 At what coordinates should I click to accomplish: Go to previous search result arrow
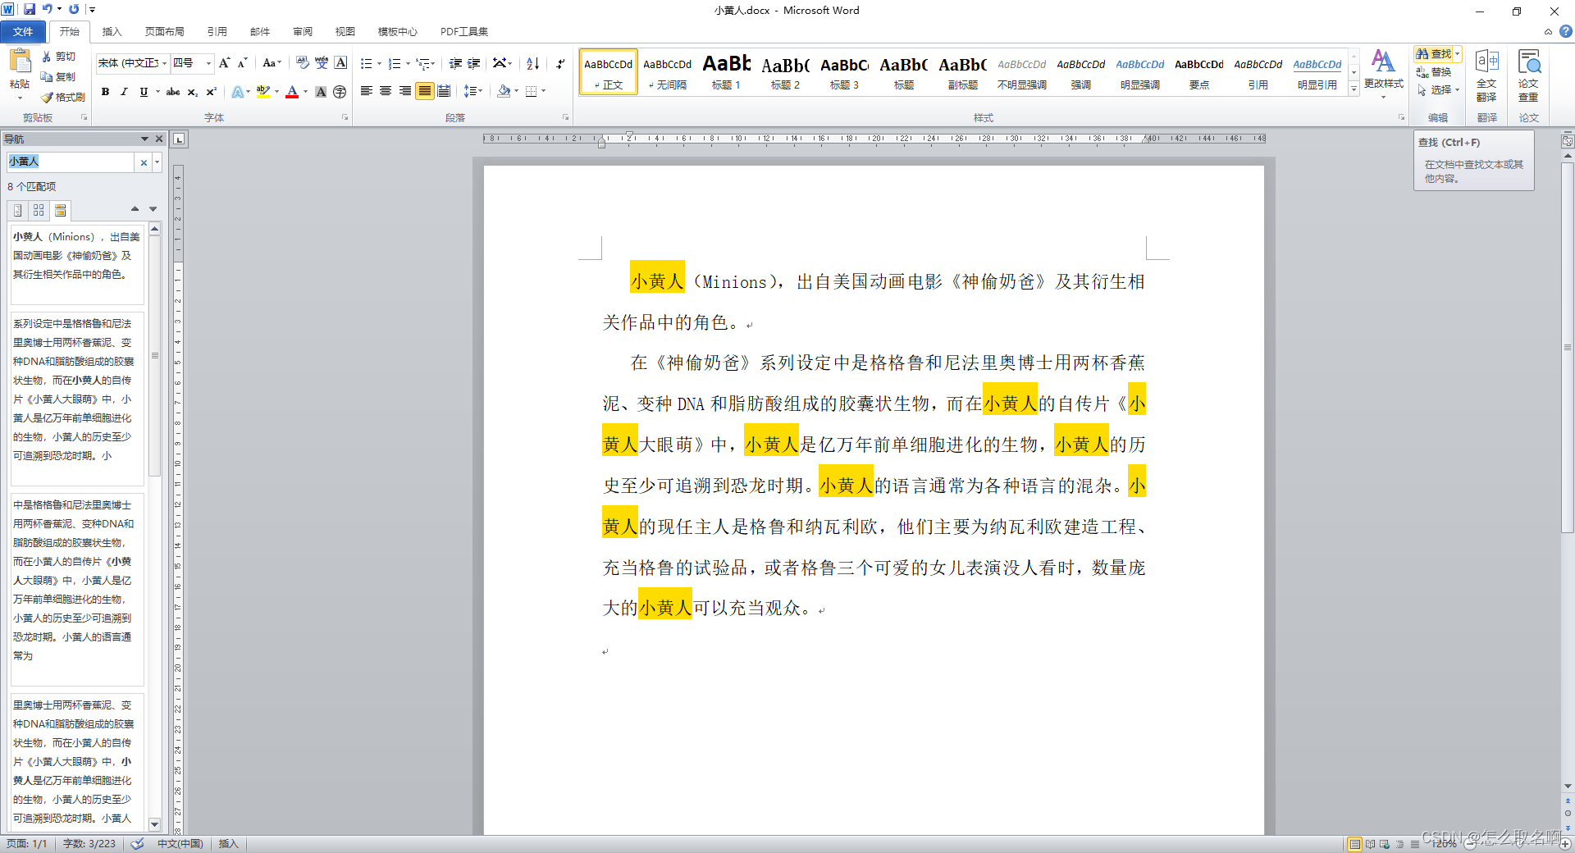(135, 209)
